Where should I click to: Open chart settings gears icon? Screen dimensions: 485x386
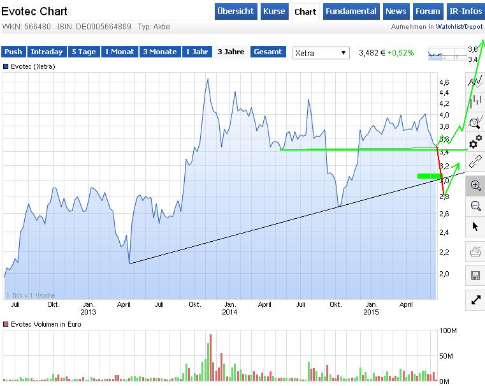click(x=475, y=142)
